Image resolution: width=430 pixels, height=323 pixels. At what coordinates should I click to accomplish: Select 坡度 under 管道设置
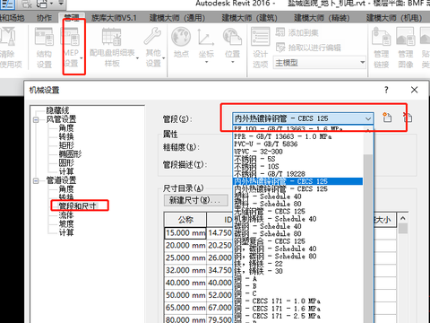tap(66, 223)
